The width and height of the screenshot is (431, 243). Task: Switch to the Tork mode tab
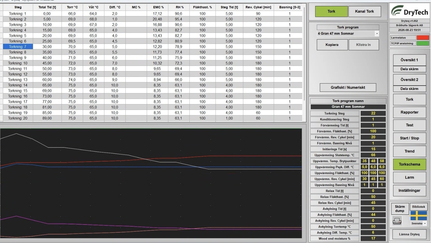point(331,11)
